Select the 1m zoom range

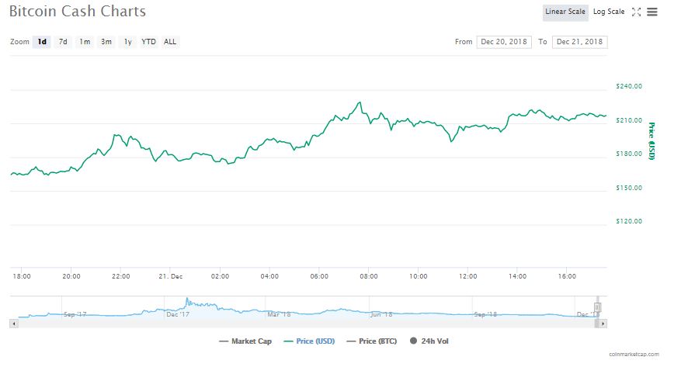[x=85, y=42]
